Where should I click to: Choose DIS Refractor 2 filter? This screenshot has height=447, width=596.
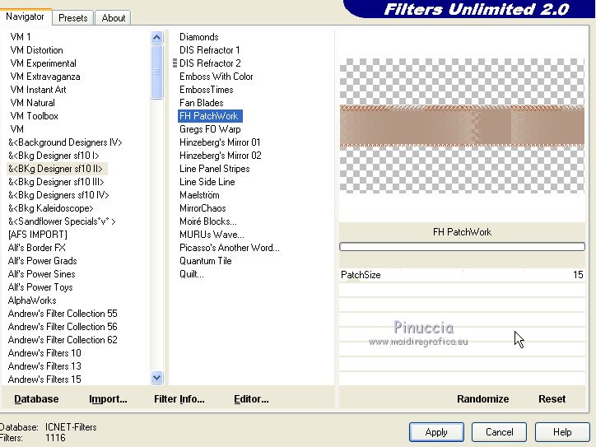[210, 63]
